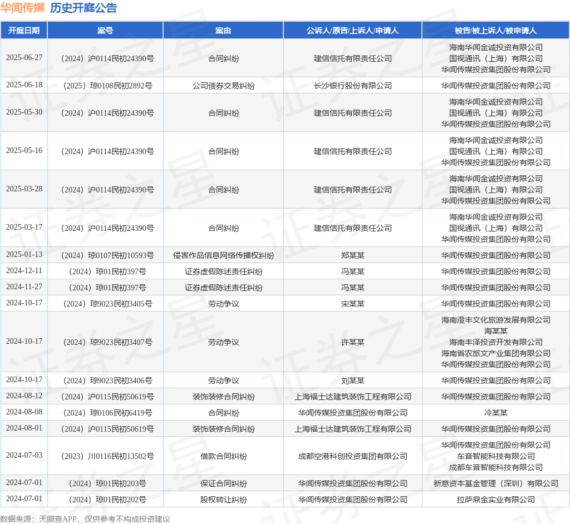The height and width of the screenshot is (524, 570).
Task: Click date cell 2025-03-28
Action: (x=24, y=189)
